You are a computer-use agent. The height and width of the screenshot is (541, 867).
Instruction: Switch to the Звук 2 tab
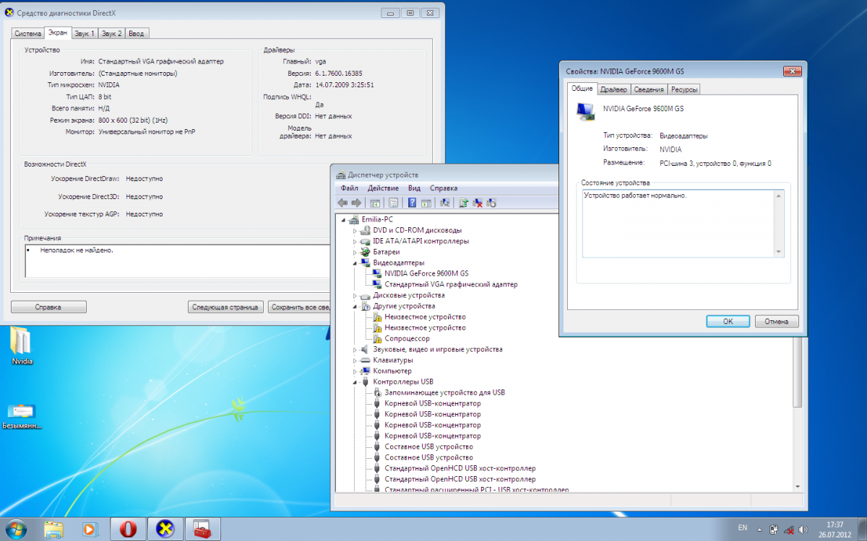point(111,33)
